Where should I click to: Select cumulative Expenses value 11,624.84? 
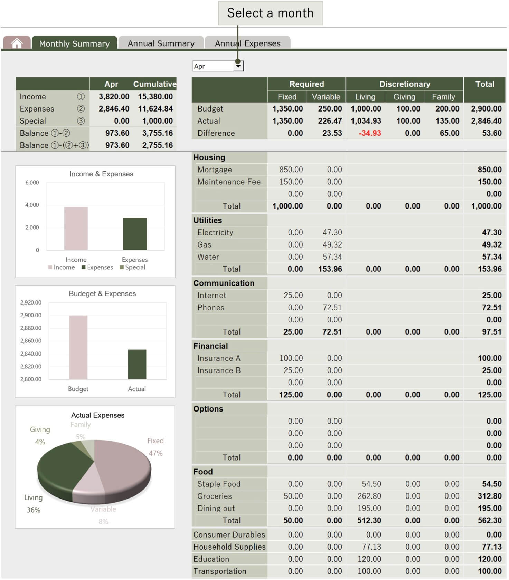pyautogui.click(x=155, y=109)
